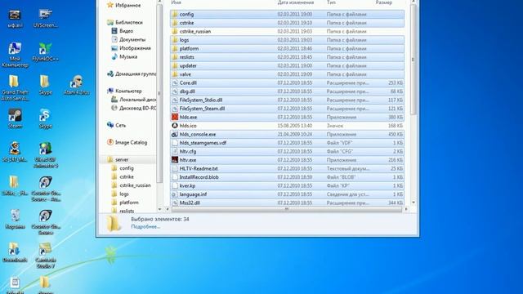
Task: Open the Изображения library
Action: 131,48
